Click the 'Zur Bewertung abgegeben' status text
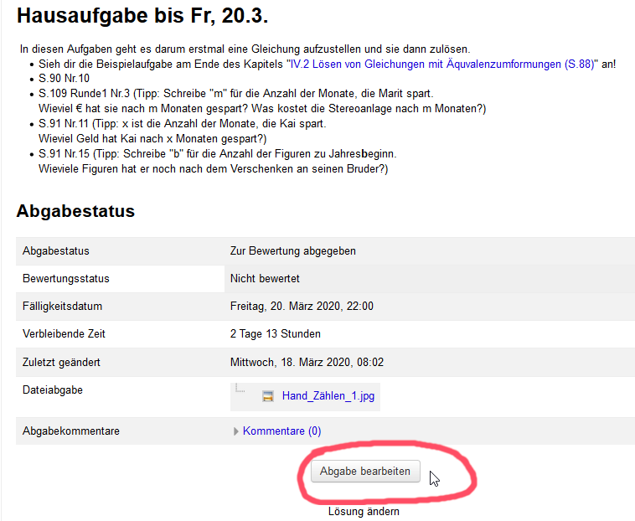 (292, 250)
